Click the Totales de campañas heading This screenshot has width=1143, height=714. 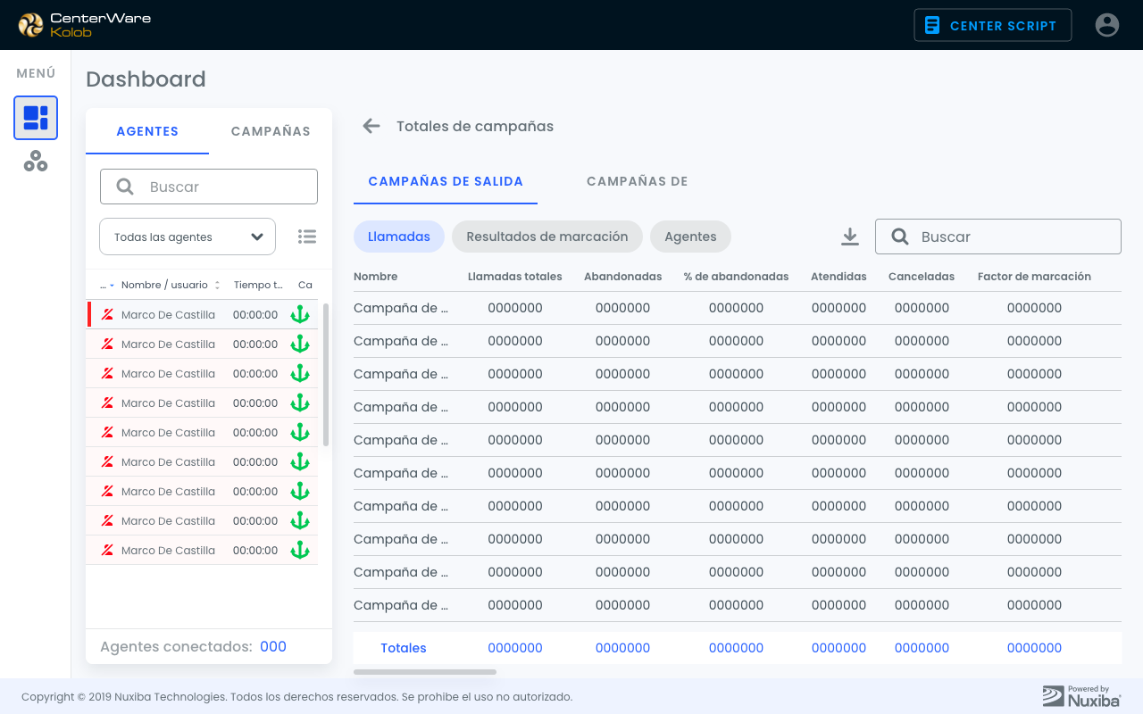point(475,126)
